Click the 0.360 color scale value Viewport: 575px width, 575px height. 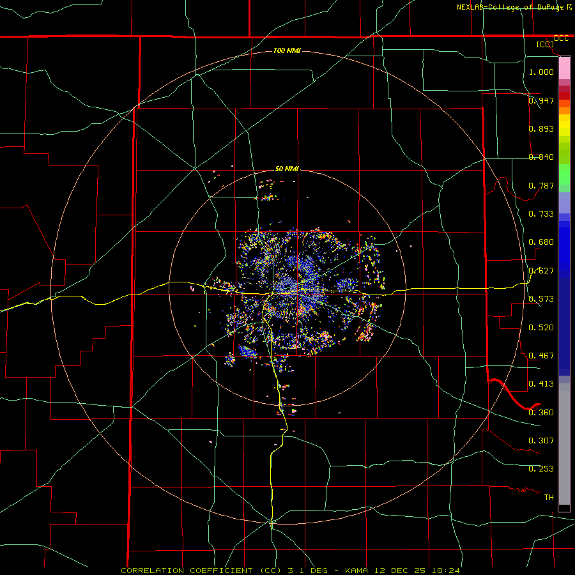(x=541, y=412)
